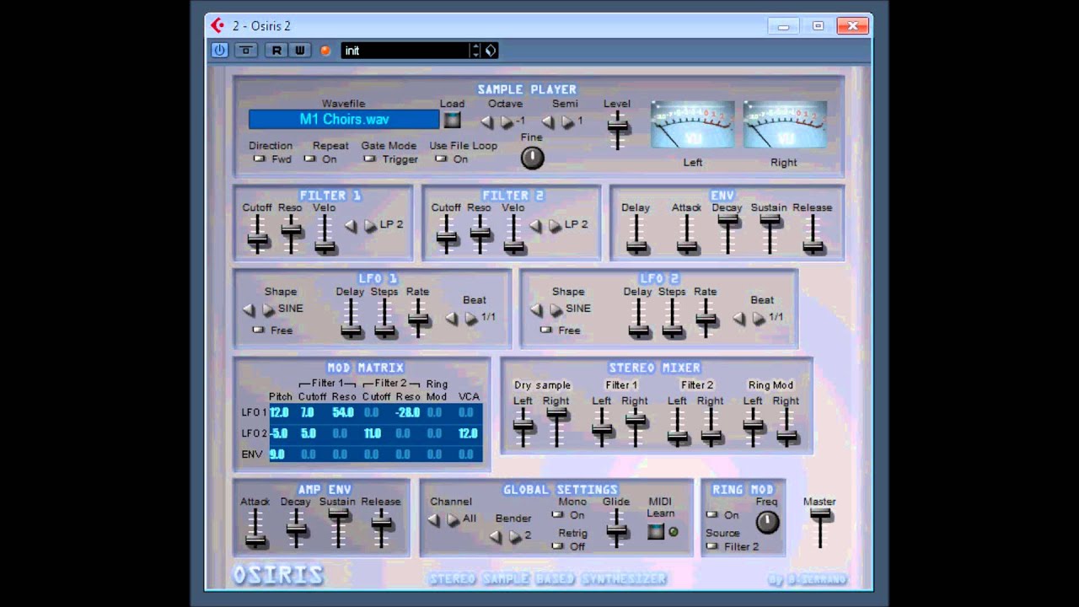
Task: Select next Filter 1 type arrow
Action: 370,225
